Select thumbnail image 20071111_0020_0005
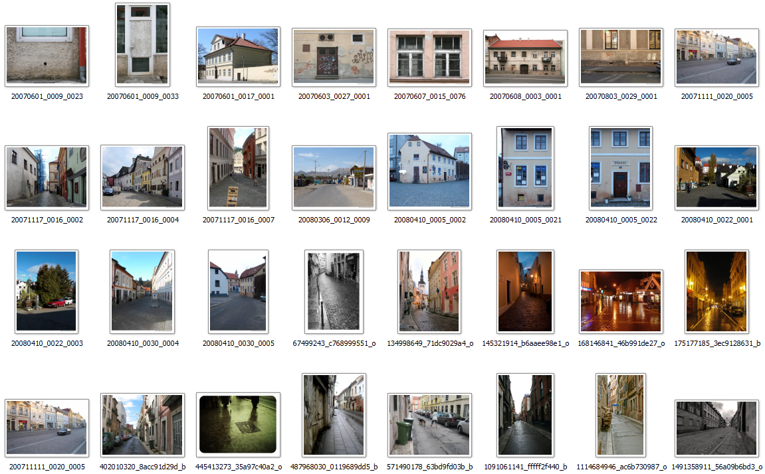765x474 pixels. tap(716, 58)
